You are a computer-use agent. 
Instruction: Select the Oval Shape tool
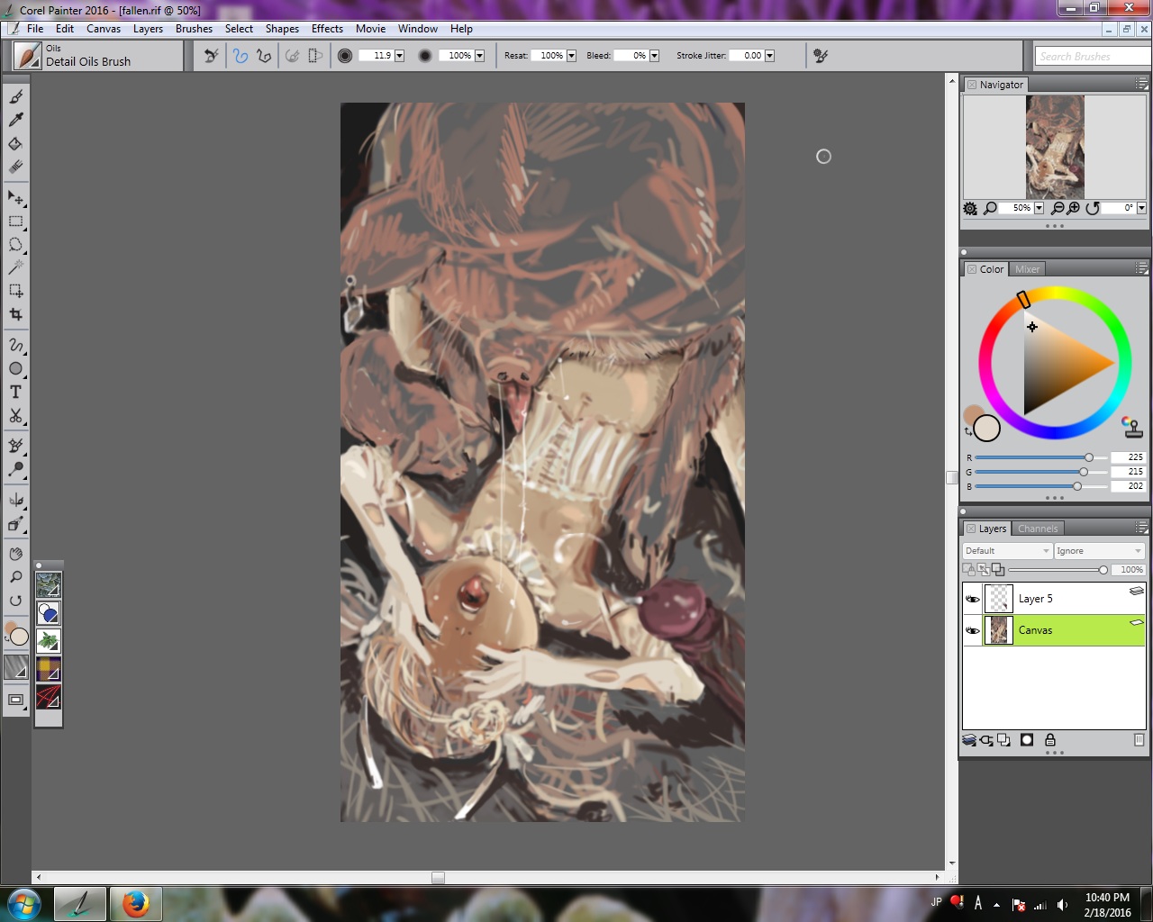coord(15,368)
